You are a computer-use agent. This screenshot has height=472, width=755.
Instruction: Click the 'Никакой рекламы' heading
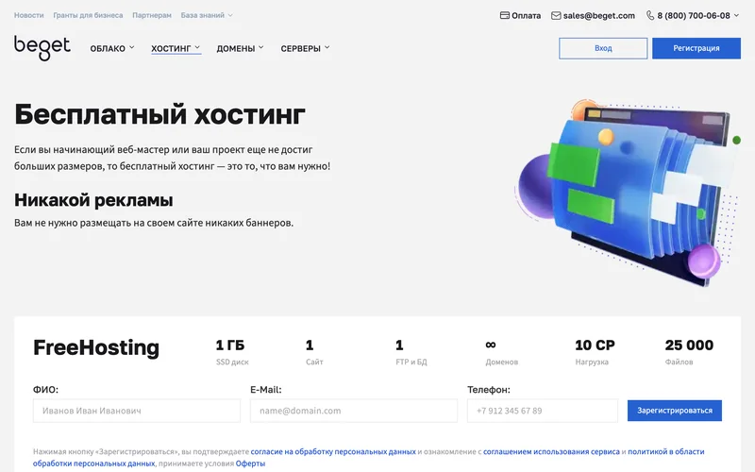point(93,200)
